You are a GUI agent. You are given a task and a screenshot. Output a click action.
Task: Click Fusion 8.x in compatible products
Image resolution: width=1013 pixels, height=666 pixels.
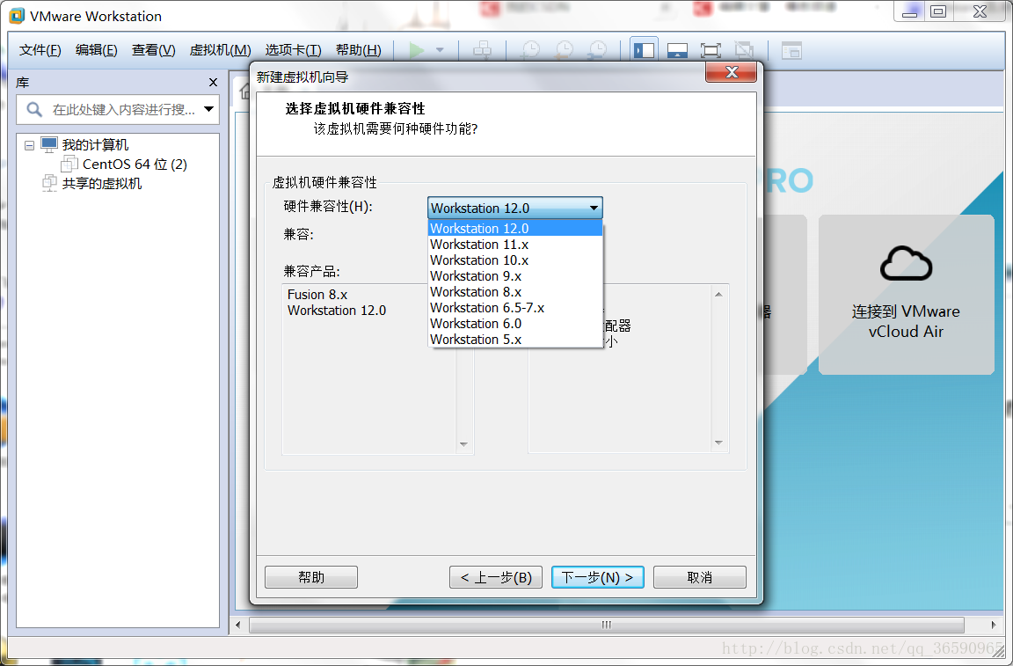(x=317, y=295)
